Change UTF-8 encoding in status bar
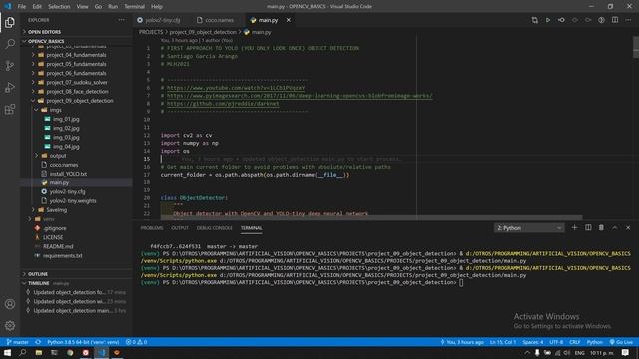The image size is (639, 359). (556, 342)
